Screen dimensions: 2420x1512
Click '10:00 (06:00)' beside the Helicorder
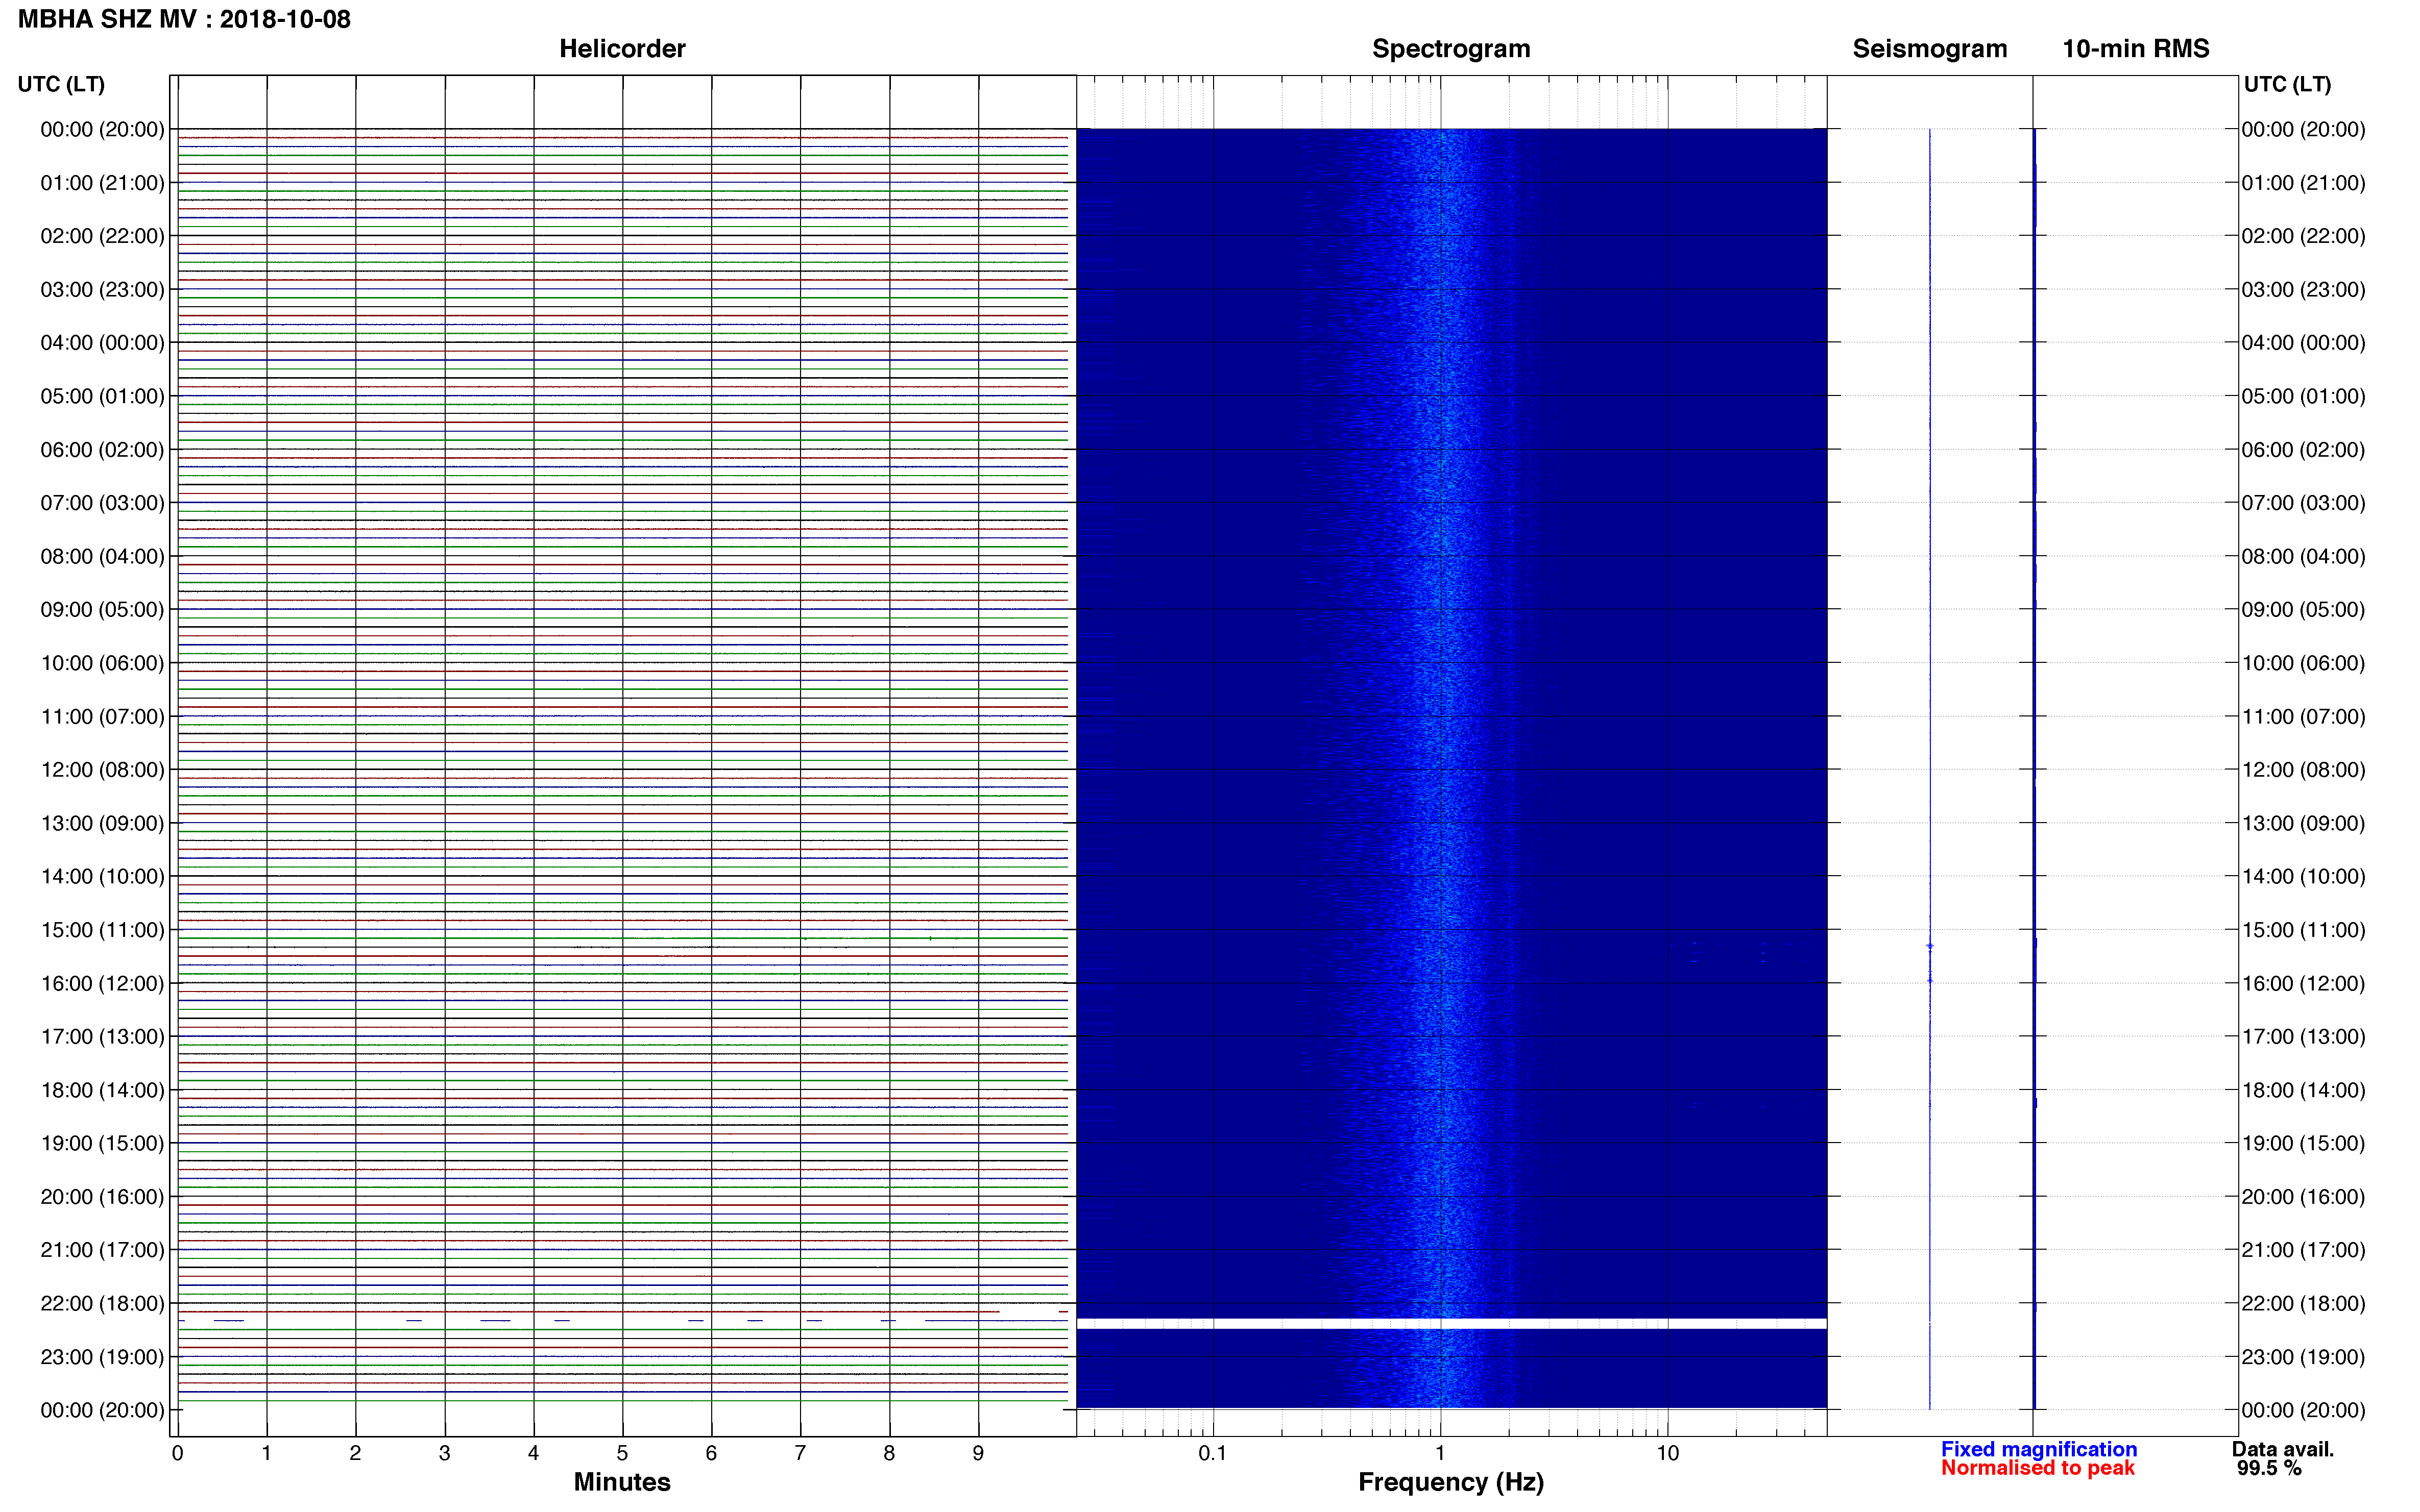coord(102,663)
